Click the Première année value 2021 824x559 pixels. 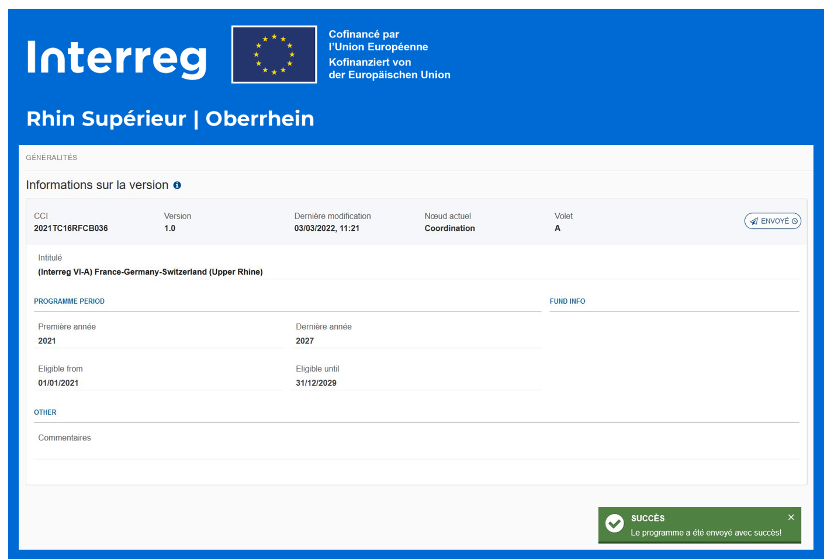[47, 341]
